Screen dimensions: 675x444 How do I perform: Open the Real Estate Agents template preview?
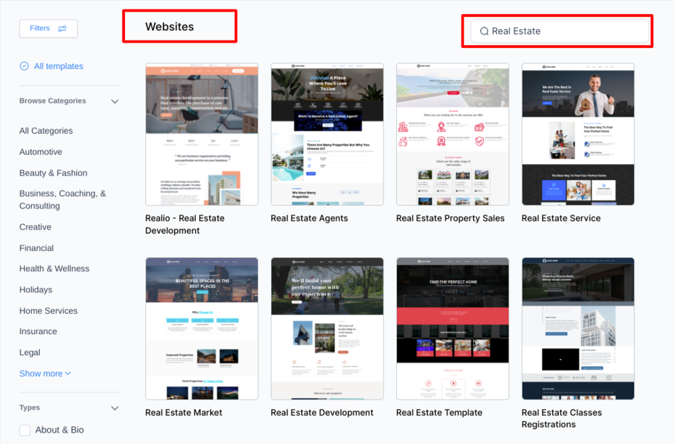pos(327,134)
